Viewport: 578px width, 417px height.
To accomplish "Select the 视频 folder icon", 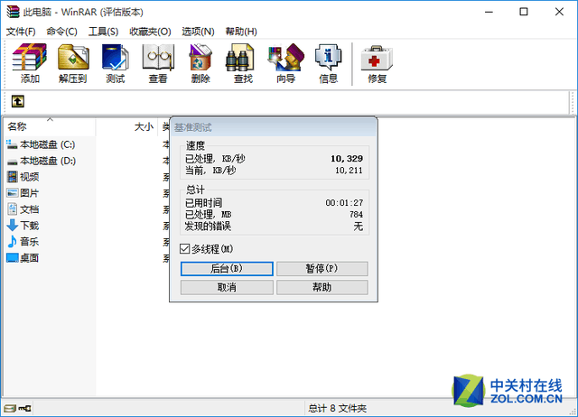I will pos(12,177).
